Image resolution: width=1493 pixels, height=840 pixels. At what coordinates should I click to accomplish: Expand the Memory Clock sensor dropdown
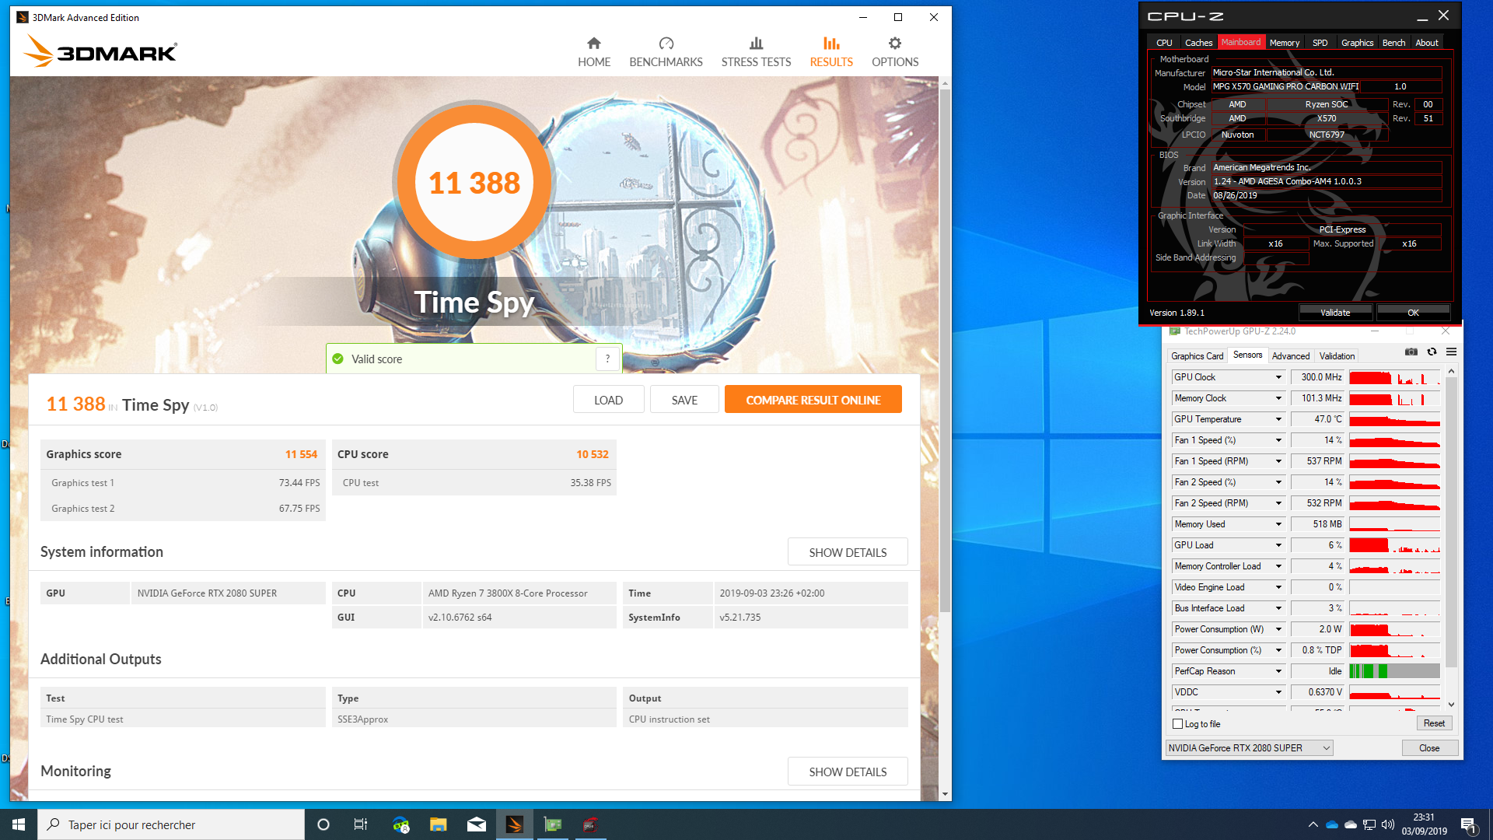pos(1278,398)
